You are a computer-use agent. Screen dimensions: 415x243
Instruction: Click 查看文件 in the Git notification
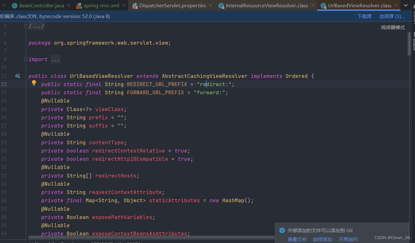(x=297, y=240)
